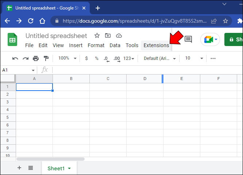This screenshot has height=175, width=243.
Task: Open the move to folder icon
Action: [108, 36]
